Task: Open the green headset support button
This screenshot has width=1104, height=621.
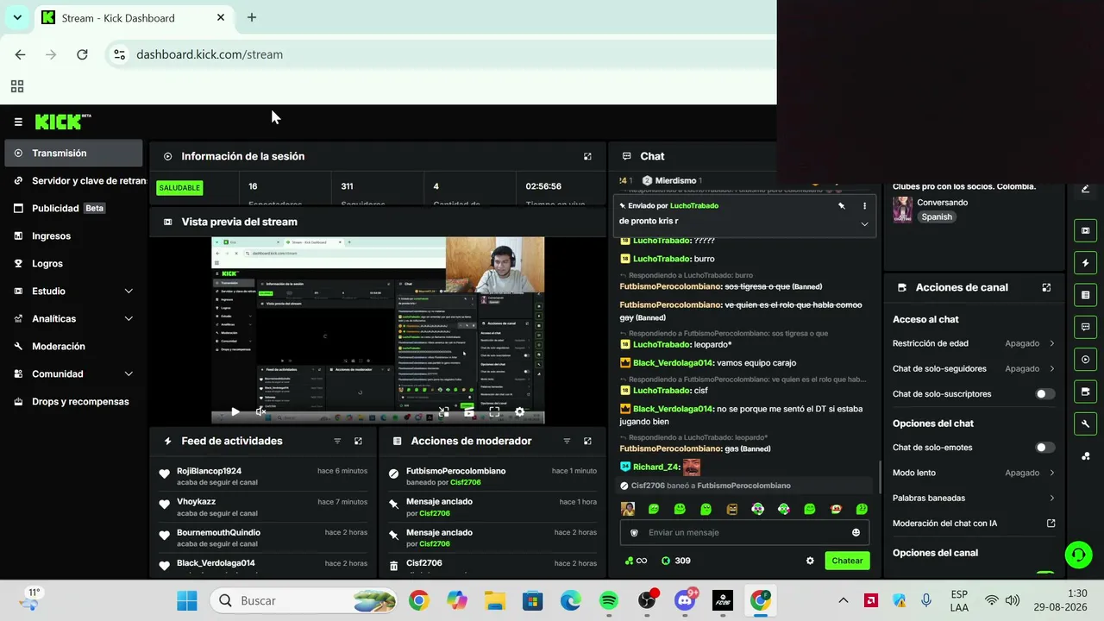Action: 1078,555
